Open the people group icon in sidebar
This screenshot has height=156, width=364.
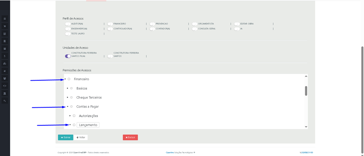[x=5, y=79]
